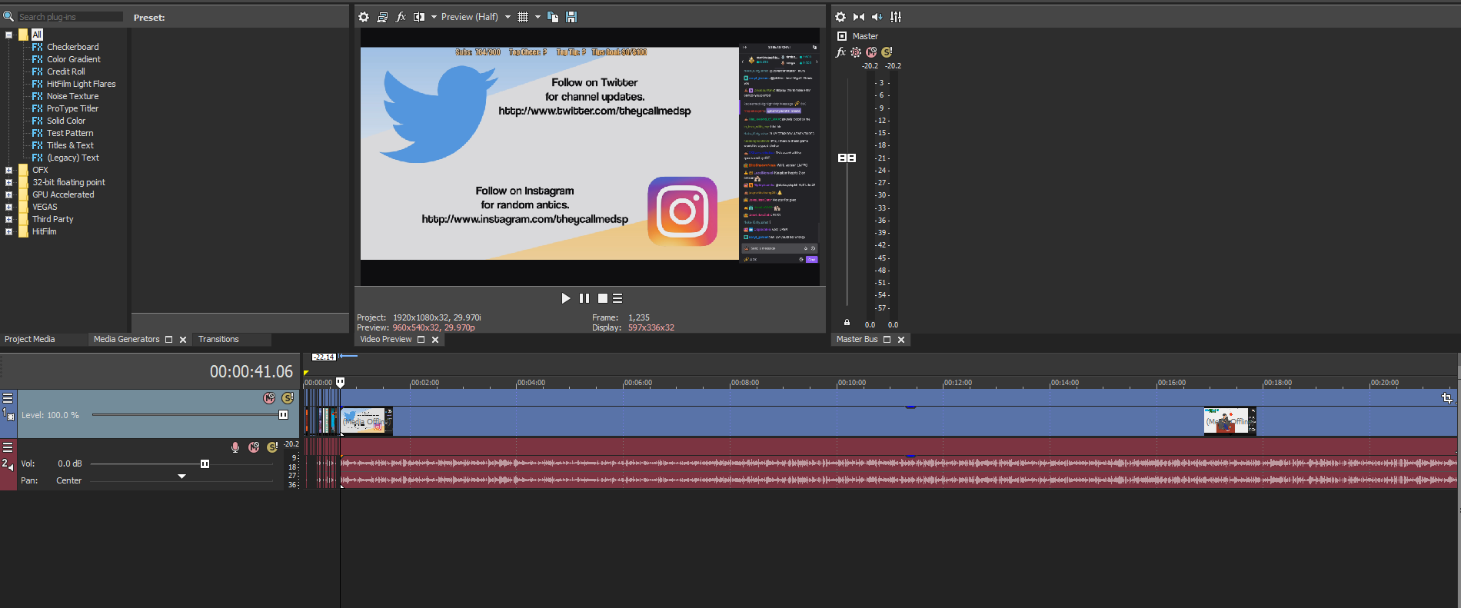
Task: Open Master FX chain icon
Action: pos(840,52)
